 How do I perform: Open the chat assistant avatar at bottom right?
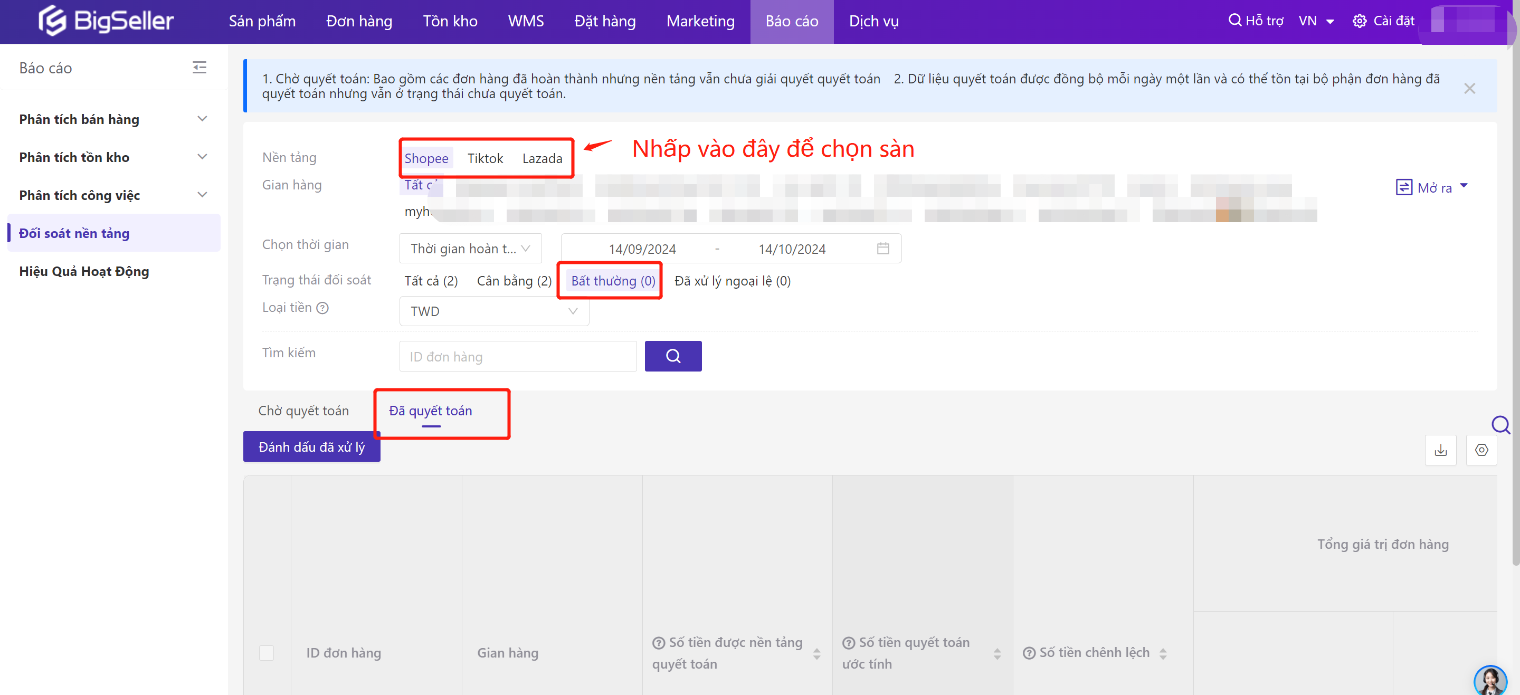[x=1491, y=680]
